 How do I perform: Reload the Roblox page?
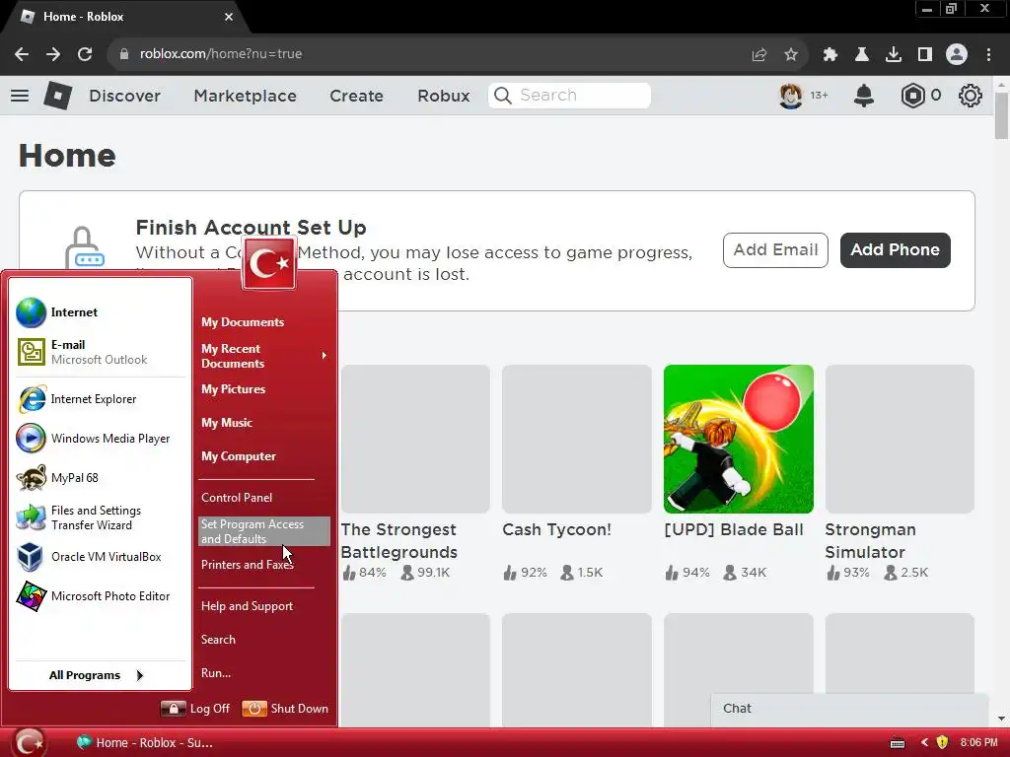85,54
